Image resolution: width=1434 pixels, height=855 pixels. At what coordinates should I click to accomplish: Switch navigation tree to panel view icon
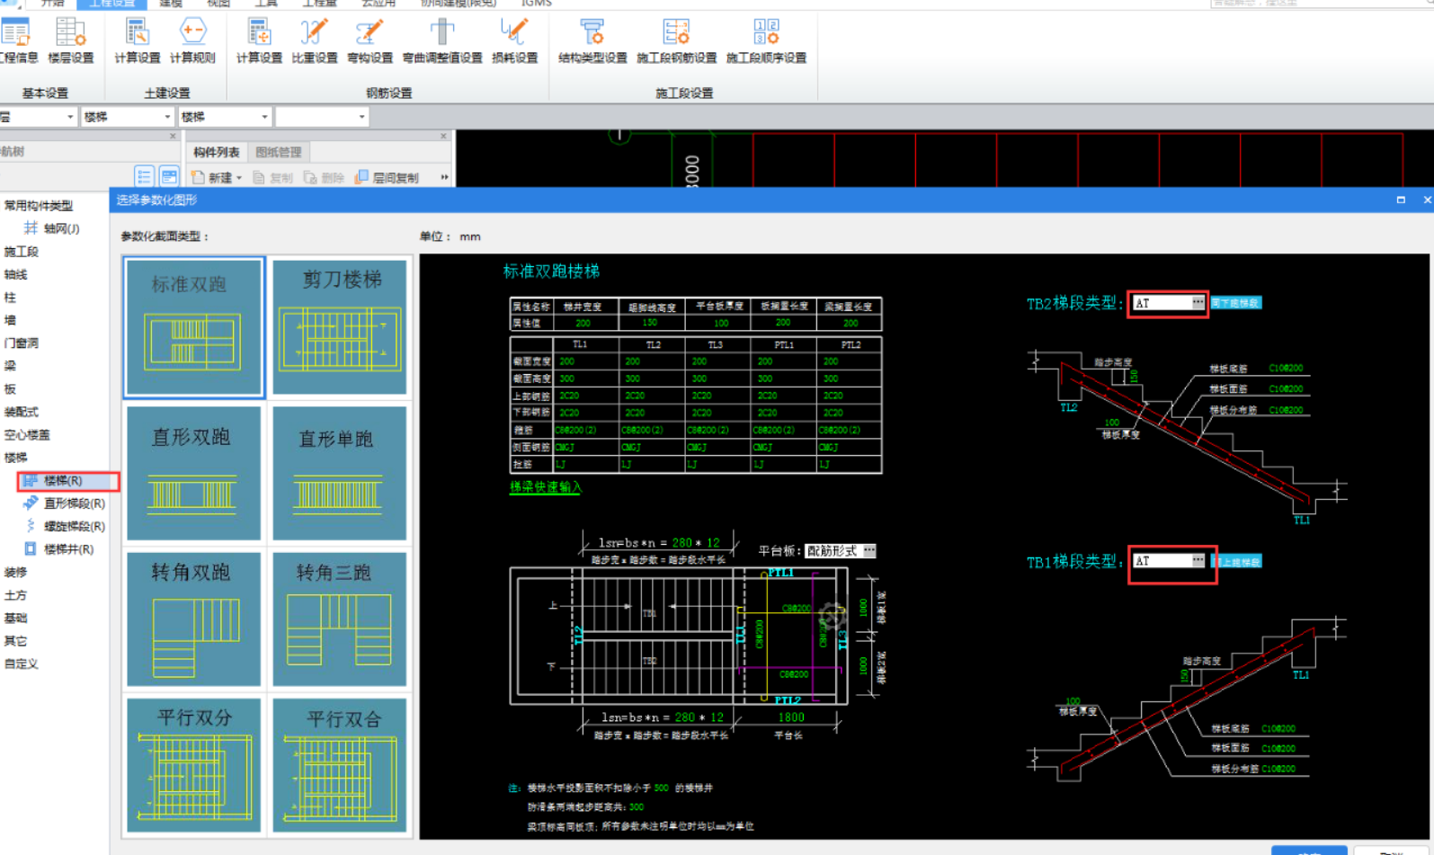168,176
